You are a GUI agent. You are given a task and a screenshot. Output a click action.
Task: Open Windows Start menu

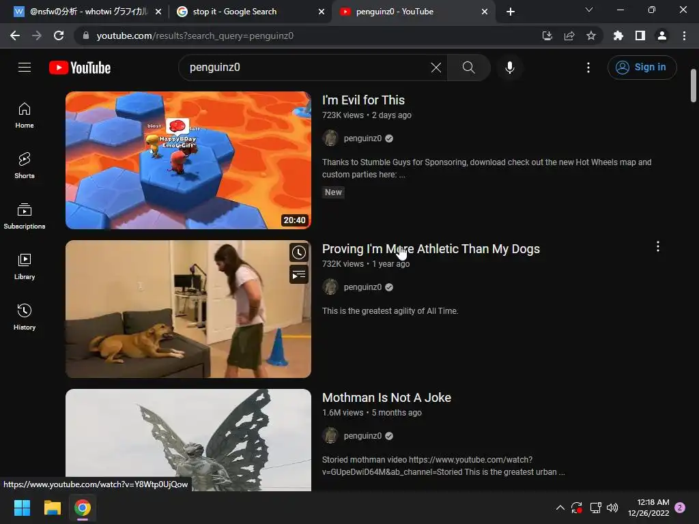pos(23,508)
